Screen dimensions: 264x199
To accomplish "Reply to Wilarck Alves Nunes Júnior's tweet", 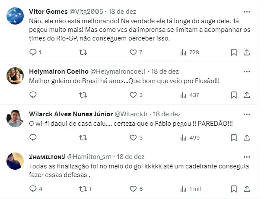I will (33, 137).
